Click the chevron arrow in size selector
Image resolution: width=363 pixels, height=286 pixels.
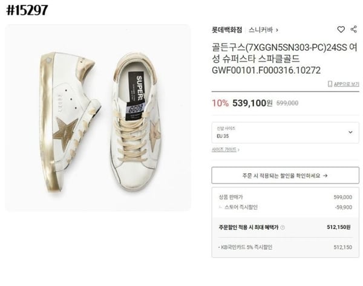coord(350,132)
